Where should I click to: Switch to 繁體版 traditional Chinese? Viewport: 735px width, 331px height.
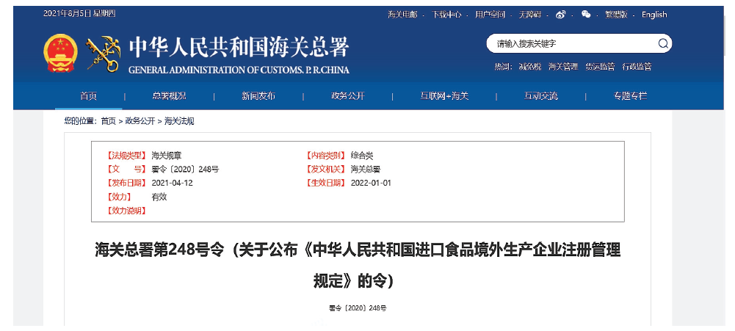pos(615,15)
